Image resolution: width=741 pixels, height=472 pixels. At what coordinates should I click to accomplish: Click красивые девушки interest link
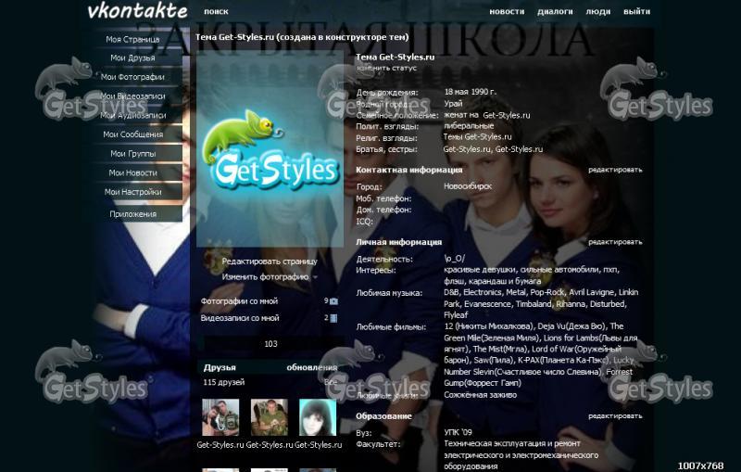pos(479,270)
